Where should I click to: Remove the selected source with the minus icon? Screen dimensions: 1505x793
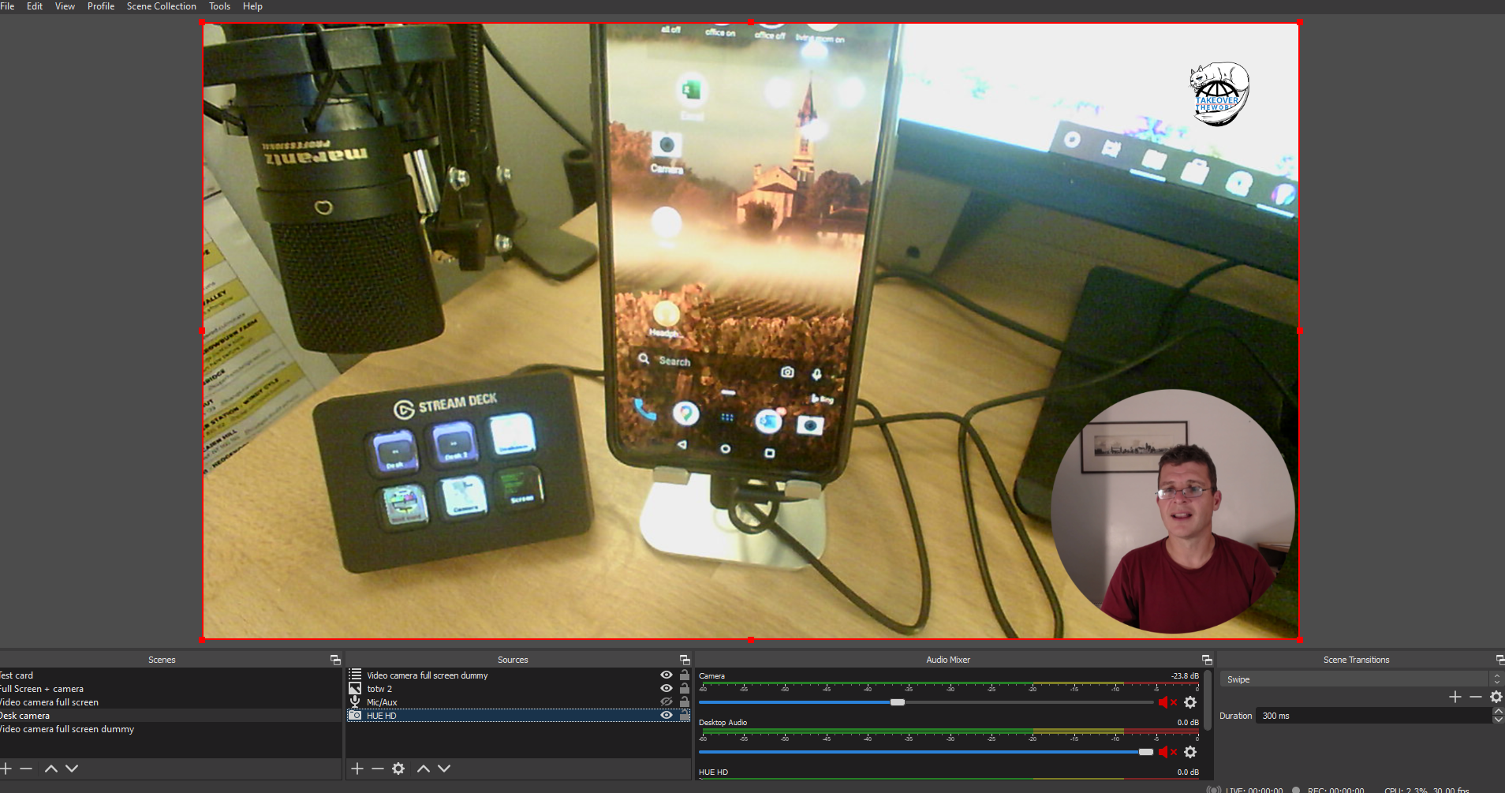378,769
